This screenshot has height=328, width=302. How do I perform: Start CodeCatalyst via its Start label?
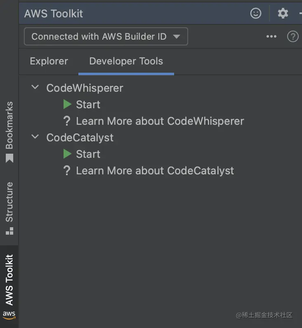pyautogui.click(x=88, y=154)
